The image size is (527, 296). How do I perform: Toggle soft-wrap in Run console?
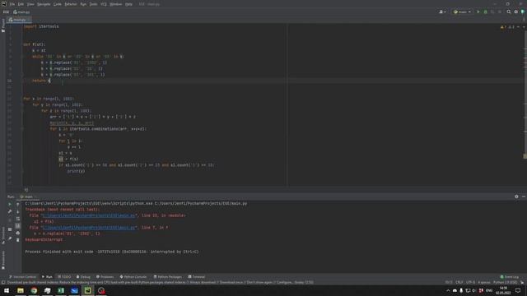[x=18, y=219]
